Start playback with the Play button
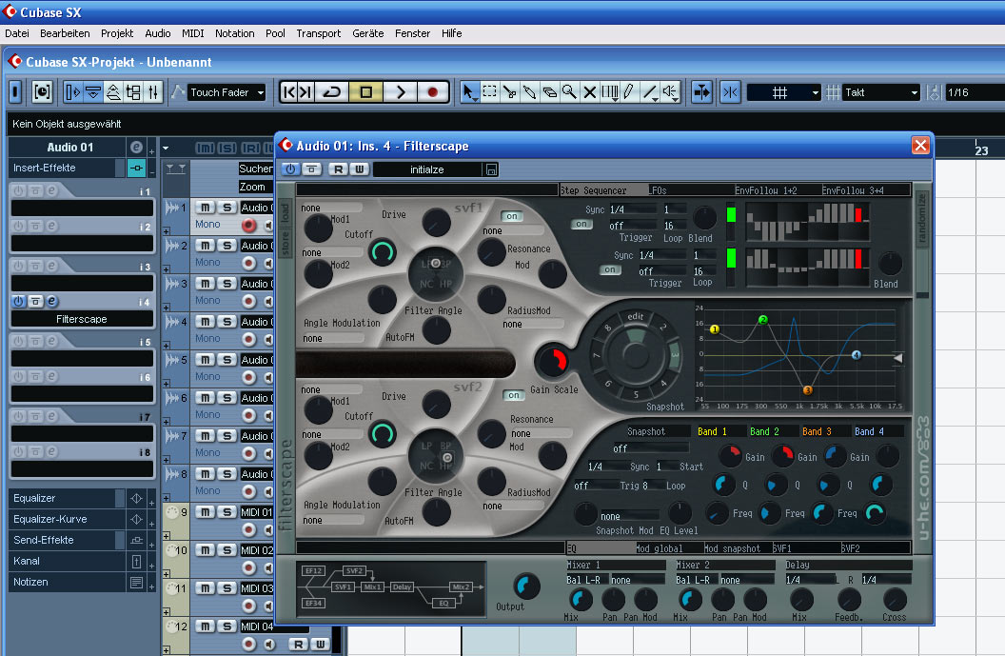The width and height of the screenshot is (1005, 656). coord(401,92)
